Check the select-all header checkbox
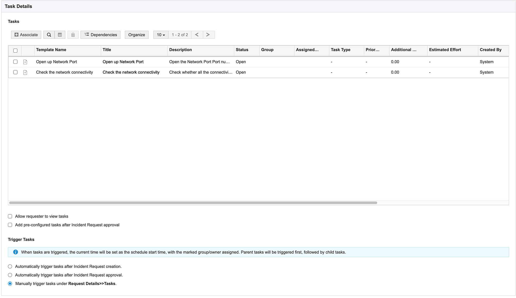The width and height of the screenshot is (516, 298). pos(15,51)
